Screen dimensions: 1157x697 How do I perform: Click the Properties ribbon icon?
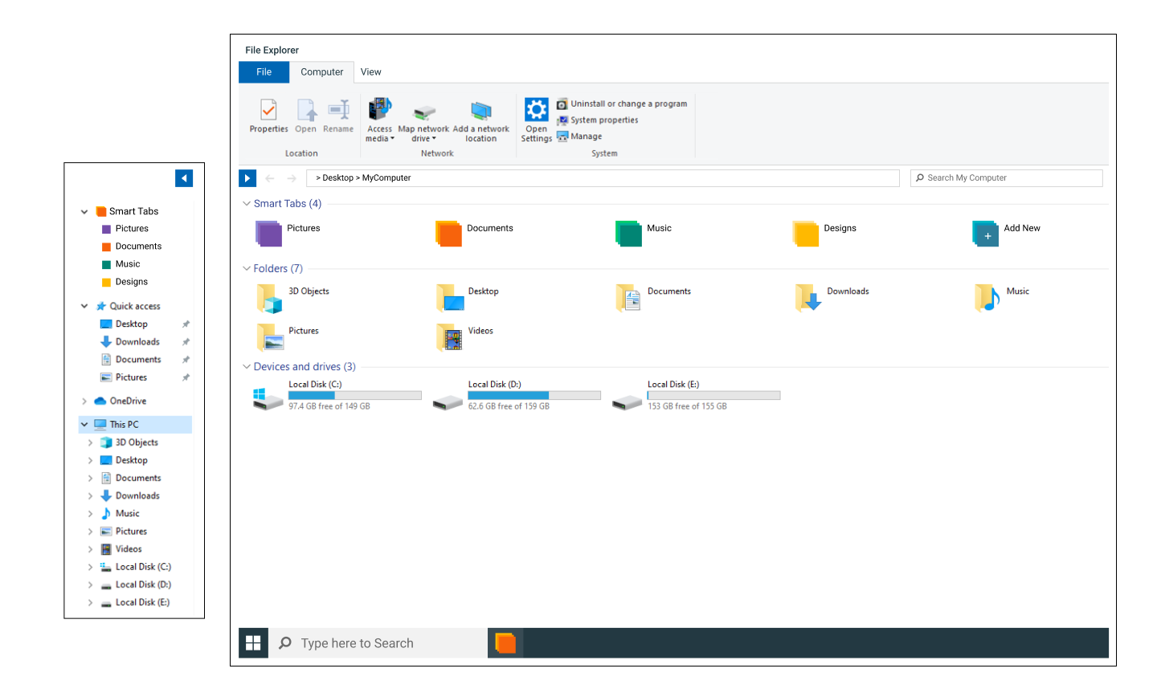coord(268,109)
